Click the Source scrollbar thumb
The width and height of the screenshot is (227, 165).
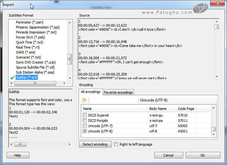pos(216,27)
